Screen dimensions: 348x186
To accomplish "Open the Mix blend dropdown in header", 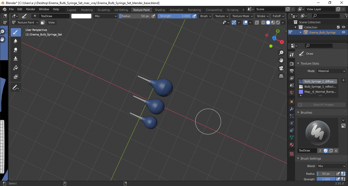I will [x=105, y=16].
